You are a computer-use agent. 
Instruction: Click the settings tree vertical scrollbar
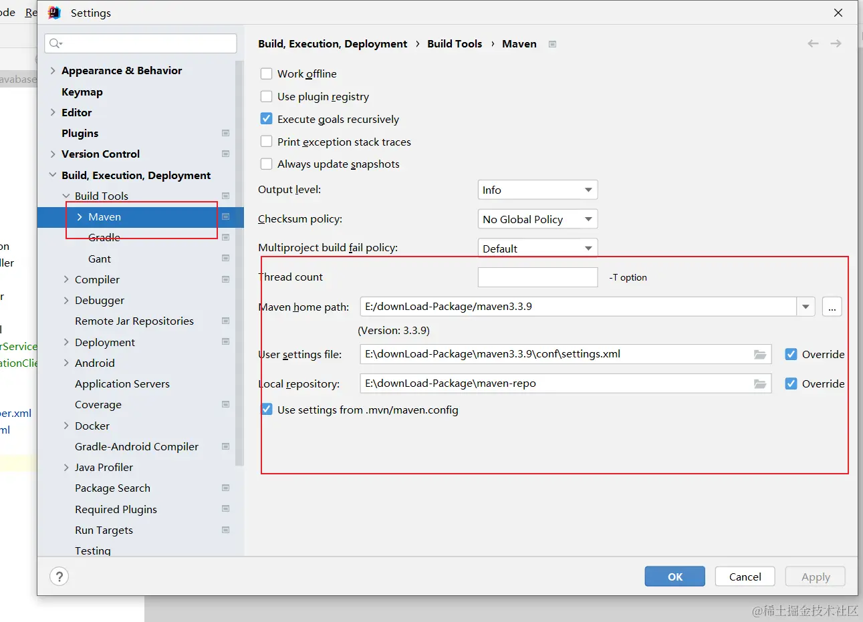pyautogui.click(x=239, y=267)
